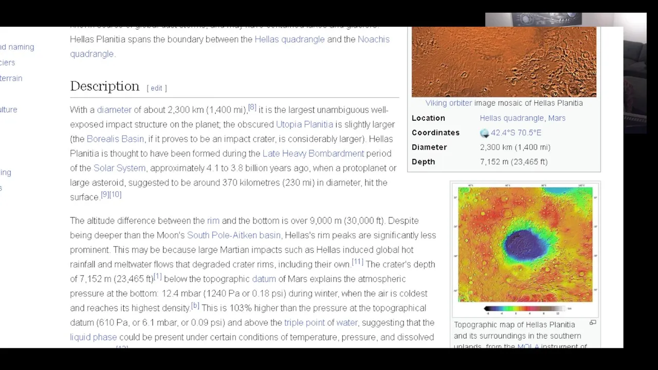Open the Viking orbiter mosaic image
The image size is (658, 370).
[504, 62]
